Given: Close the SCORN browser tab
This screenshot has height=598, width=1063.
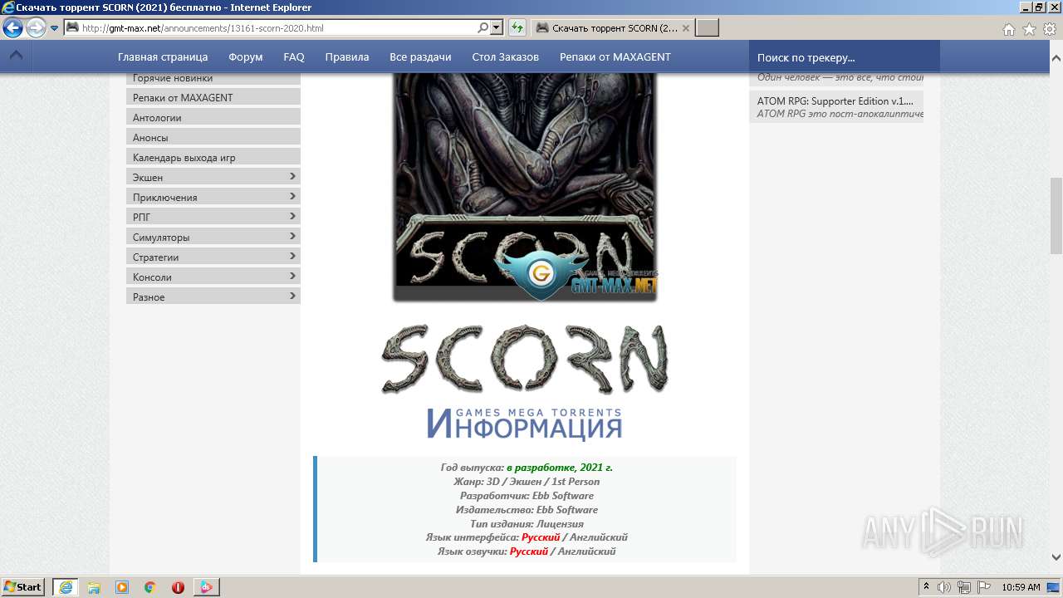Looking at the screenshot, I should click(685, 28).
